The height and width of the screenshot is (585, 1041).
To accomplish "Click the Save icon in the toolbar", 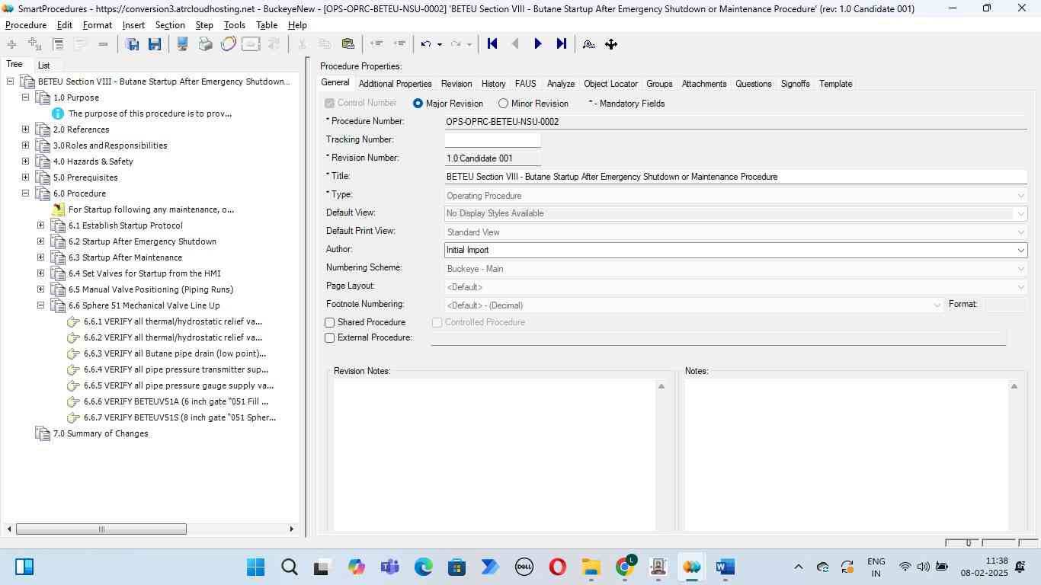I will [155, 44].
